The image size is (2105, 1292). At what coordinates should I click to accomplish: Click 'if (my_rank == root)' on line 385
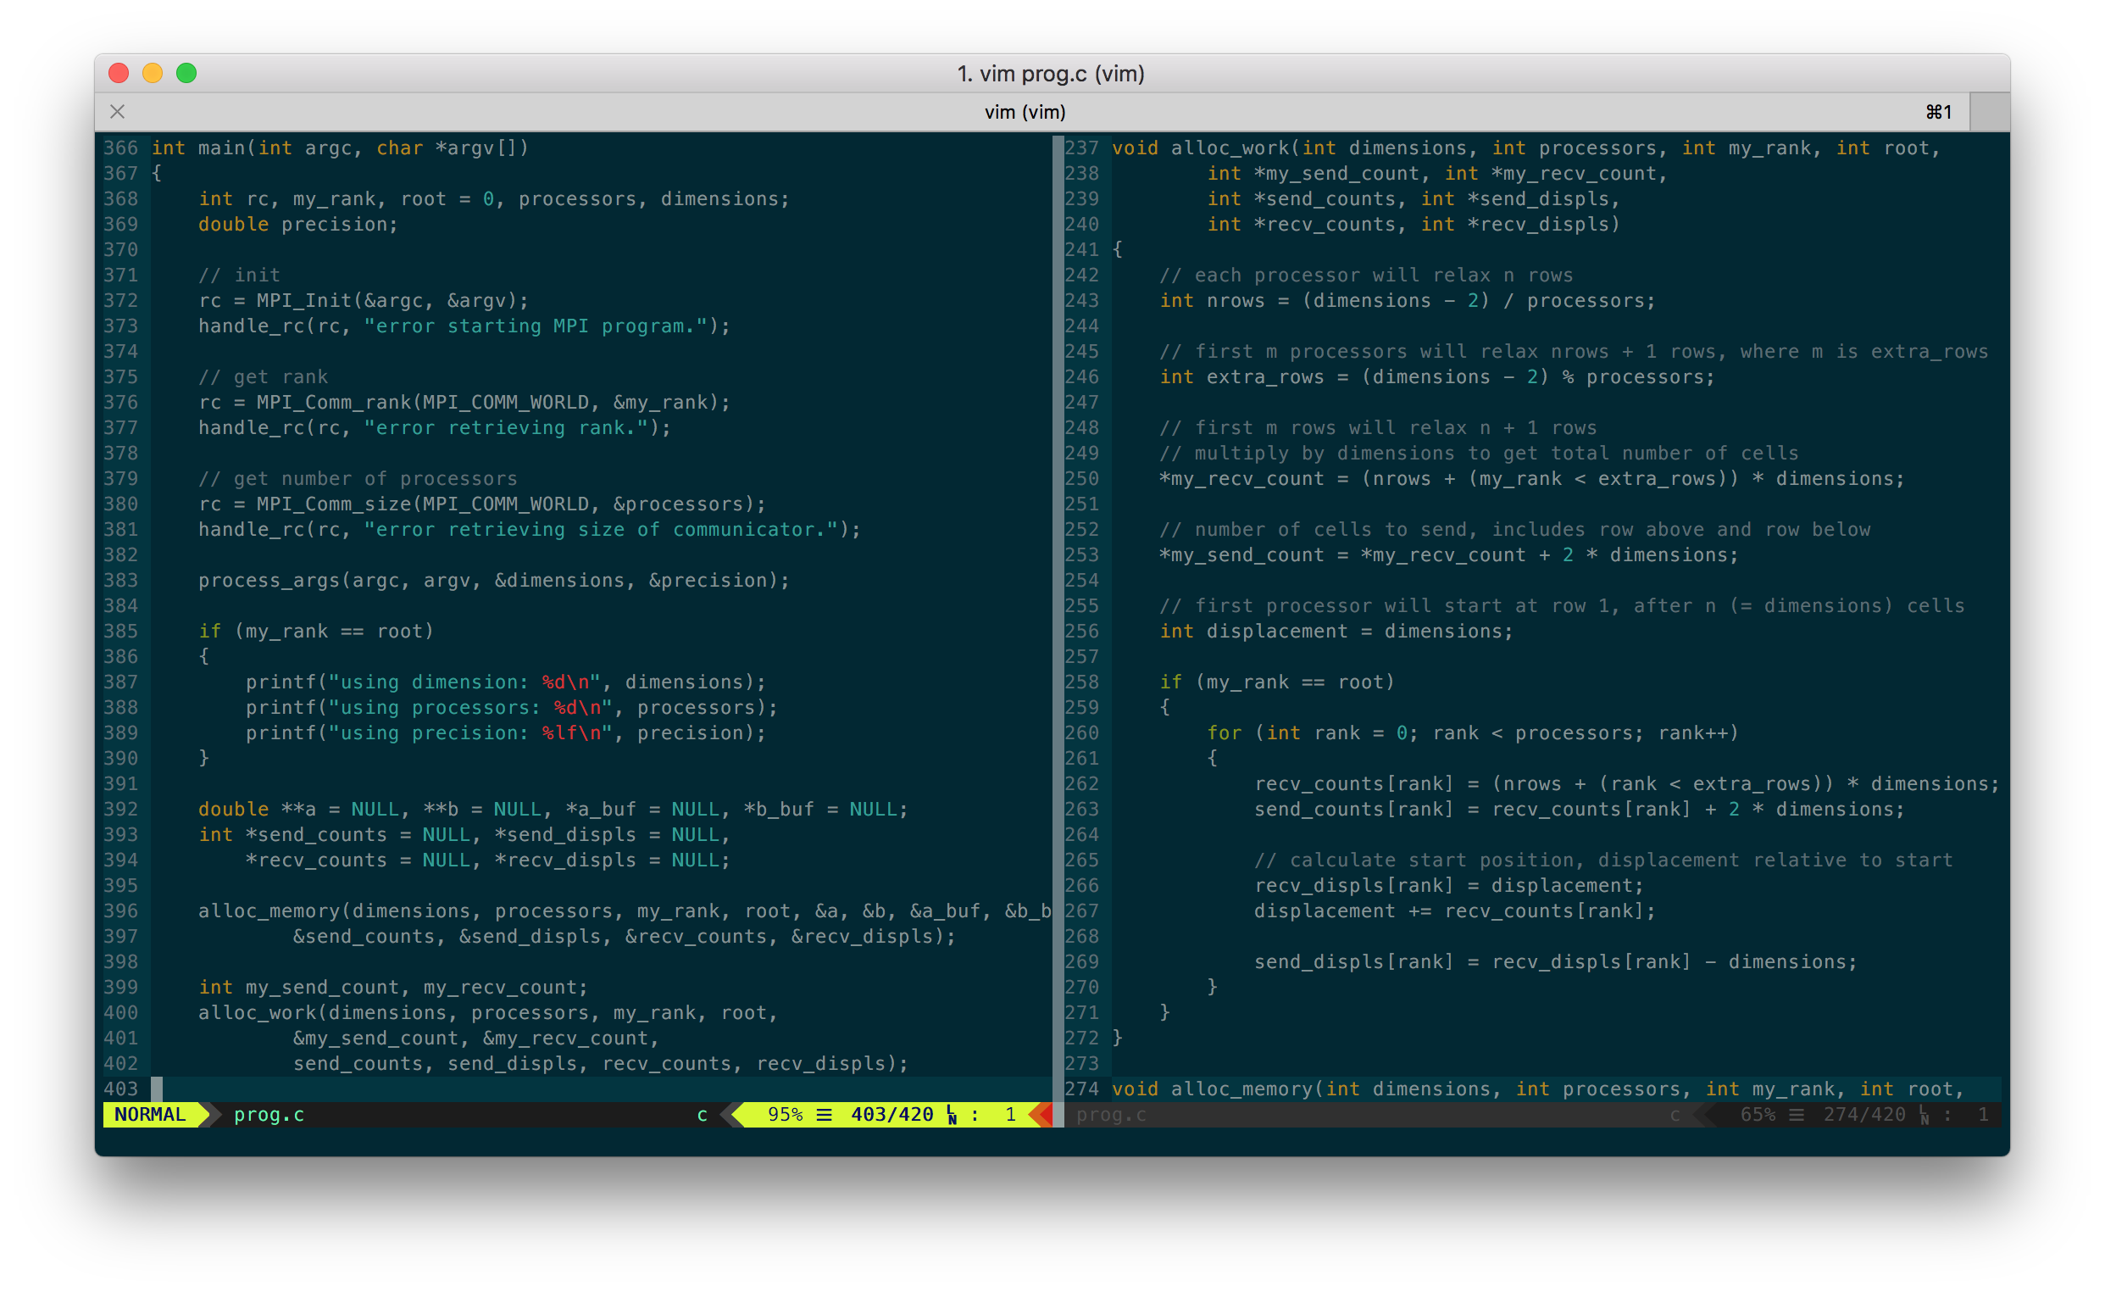click(316, 632)
